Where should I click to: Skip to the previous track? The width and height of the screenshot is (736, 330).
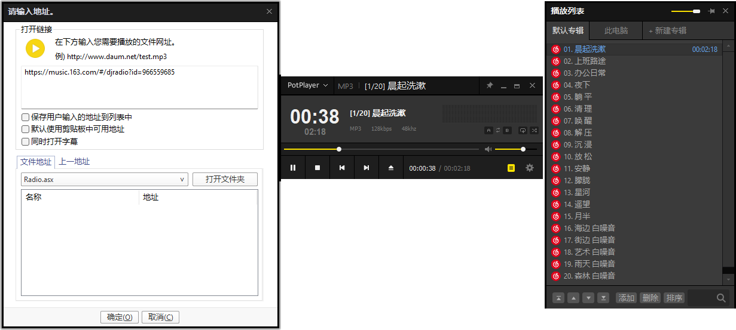tap(342, 168)
